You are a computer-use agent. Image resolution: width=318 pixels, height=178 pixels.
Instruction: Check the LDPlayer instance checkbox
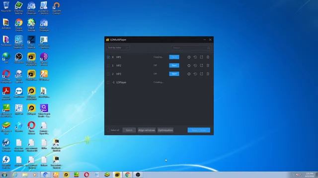pos(108,83)
